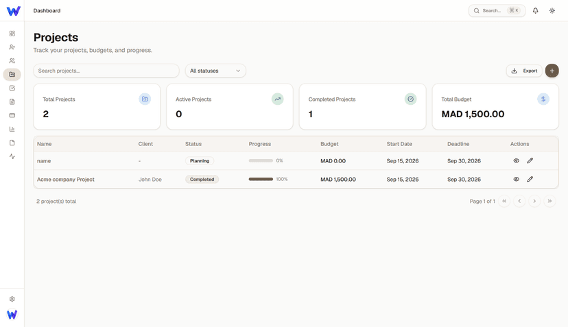Image resolution: width=568 pixels, height=327 pixels.
Task: Click the '2 project(s) total' text
Action: [x=56, y=202]
